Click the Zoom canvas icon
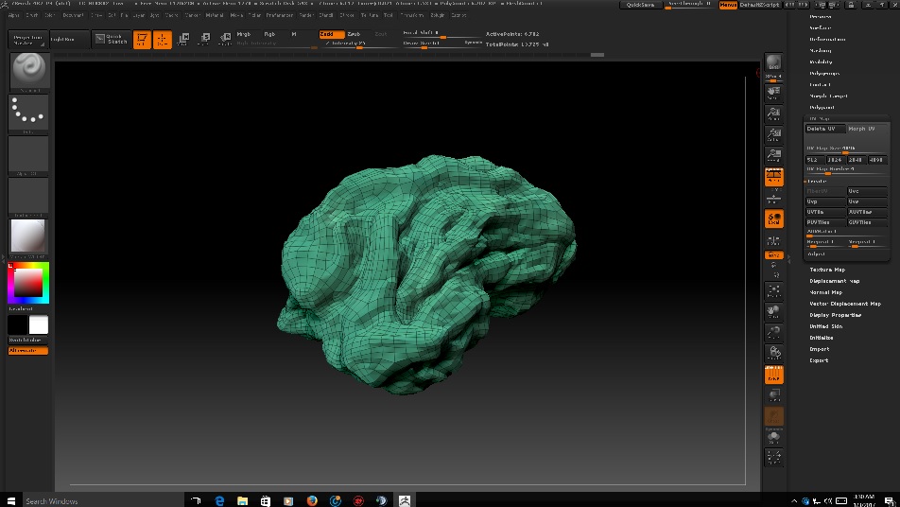The width and height of the screenshot is (900, 507). pos(773,114)
